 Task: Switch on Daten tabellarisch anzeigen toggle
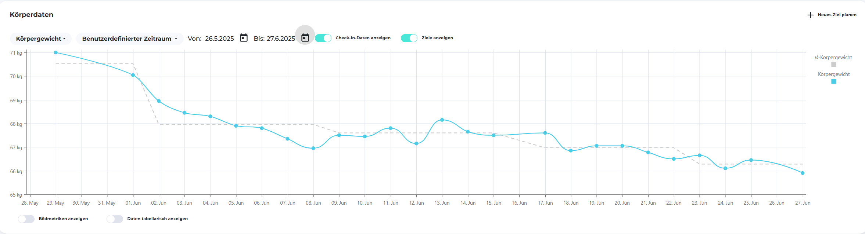click(x=115, y=219)
